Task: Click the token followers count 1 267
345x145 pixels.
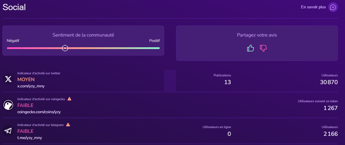Action: point(330,108)
